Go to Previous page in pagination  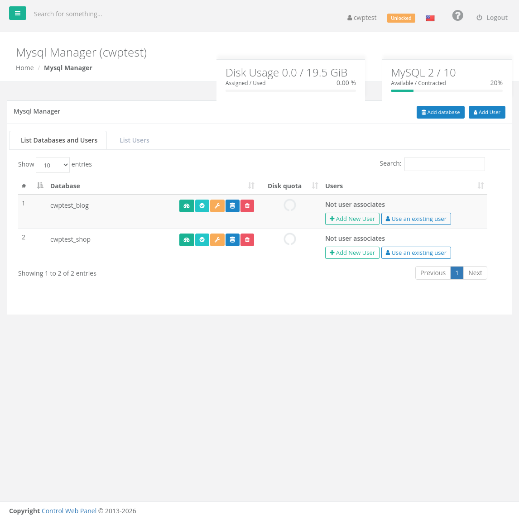coord(432,273)
